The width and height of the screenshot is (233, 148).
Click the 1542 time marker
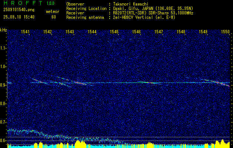coord(47,31)
